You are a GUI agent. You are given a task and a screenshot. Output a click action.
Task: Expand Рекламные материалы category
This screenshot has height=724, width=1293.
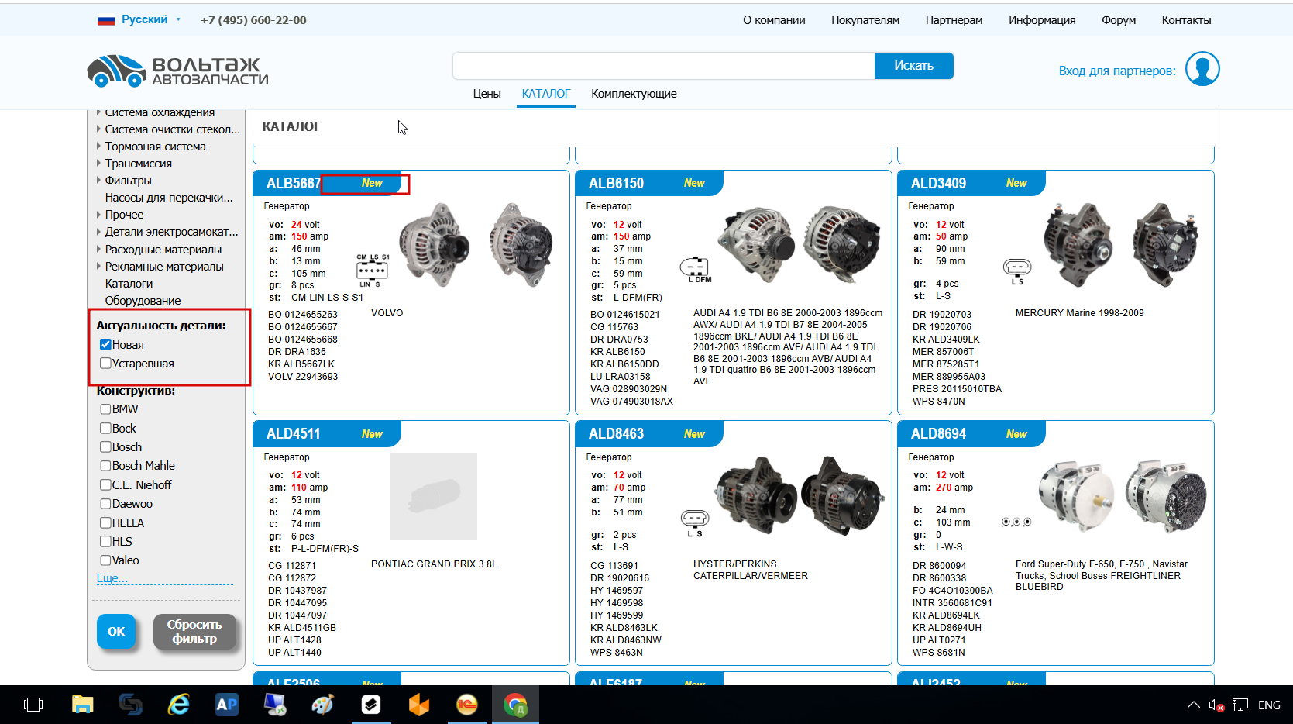point(98,267)
